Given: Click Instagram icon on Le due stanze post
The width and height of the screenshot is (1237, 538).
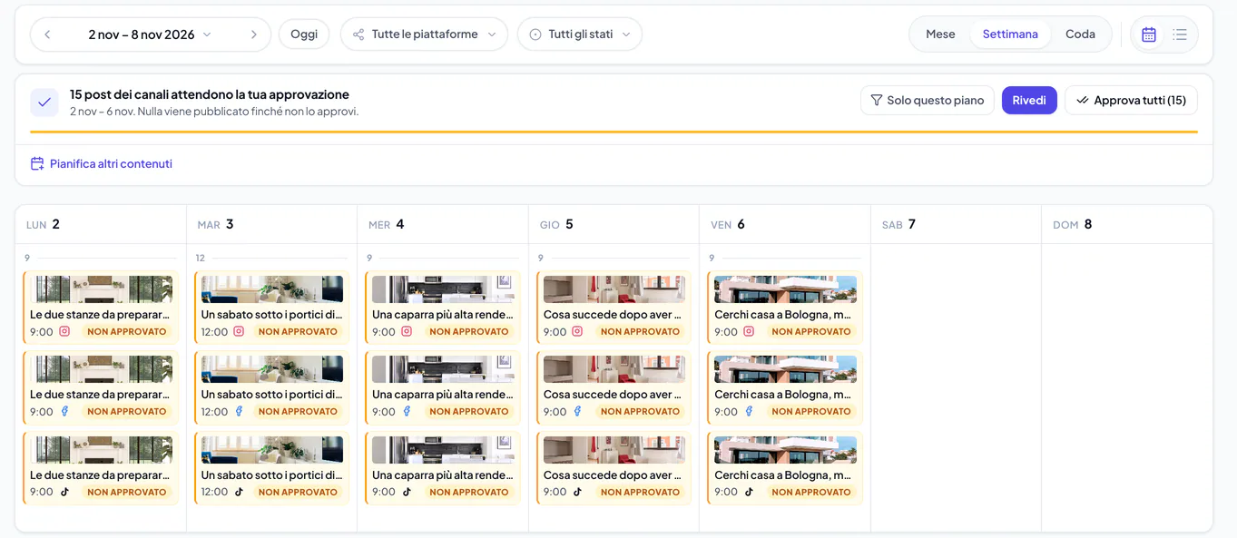Looking at the screenshot, I should point(64,332).
